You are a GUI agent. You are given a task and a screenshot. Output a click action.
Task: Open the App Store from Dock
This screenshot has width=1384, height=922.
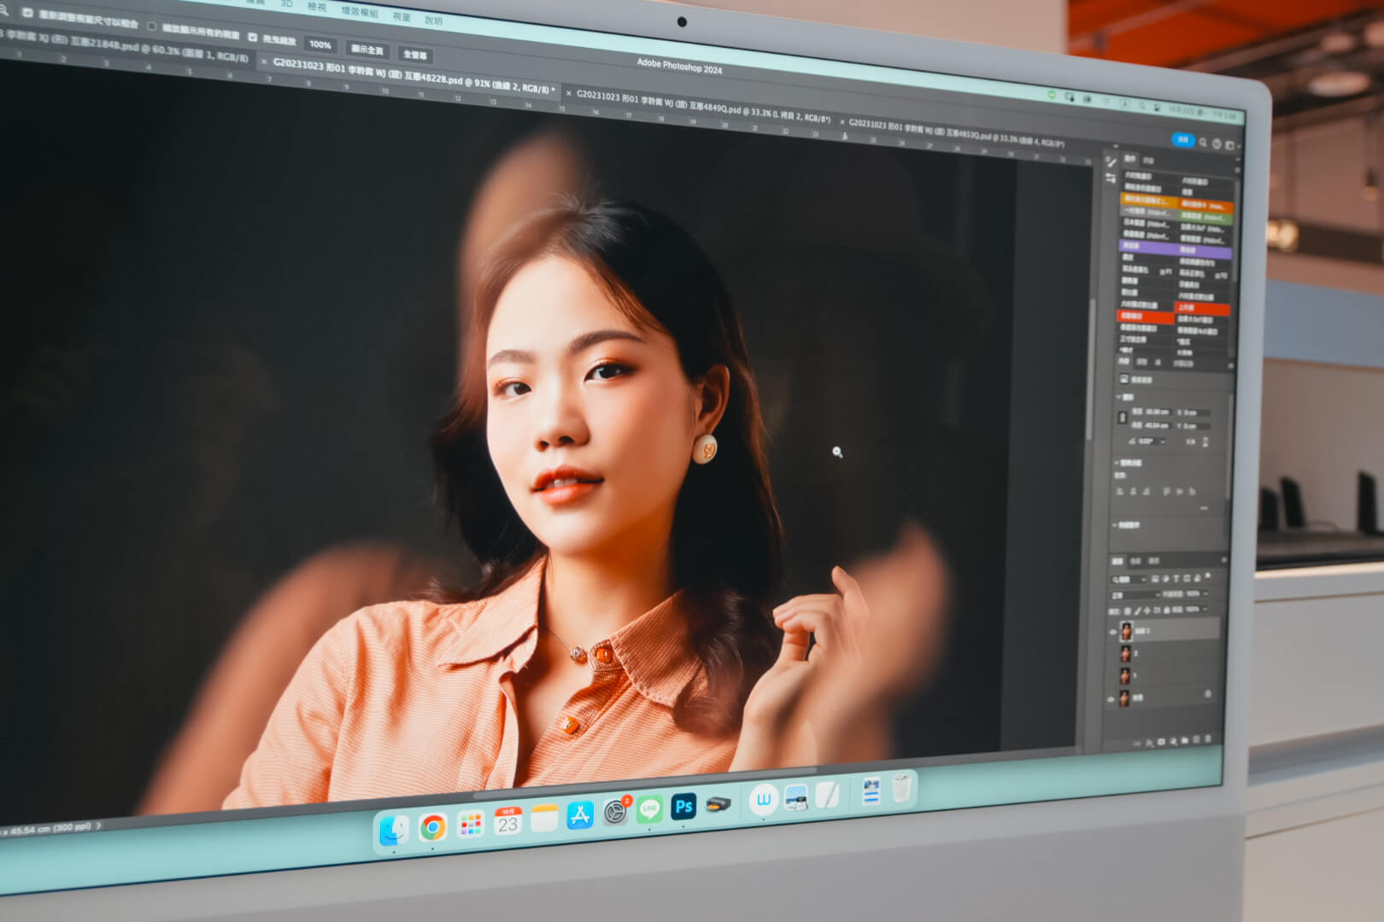click(x=580, y=814)
